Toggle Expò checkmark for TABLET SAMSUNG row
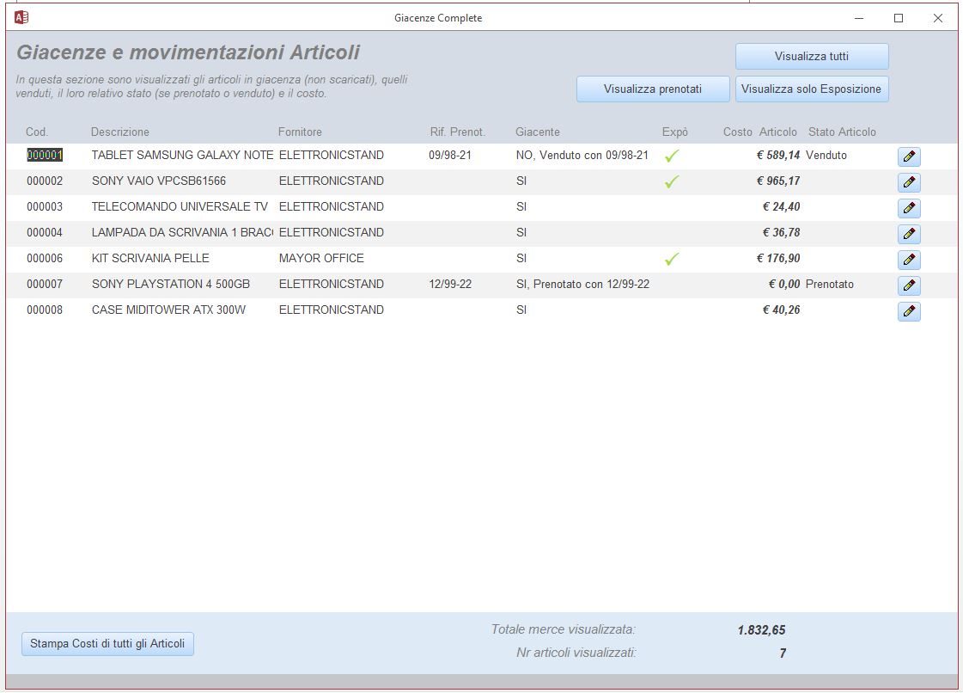The image size is (963, 693). point(672,156)
